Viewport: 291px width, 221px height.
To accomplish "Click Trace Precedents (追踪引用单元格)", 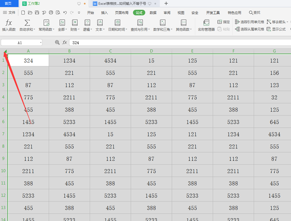I will [x=249, y=22].
